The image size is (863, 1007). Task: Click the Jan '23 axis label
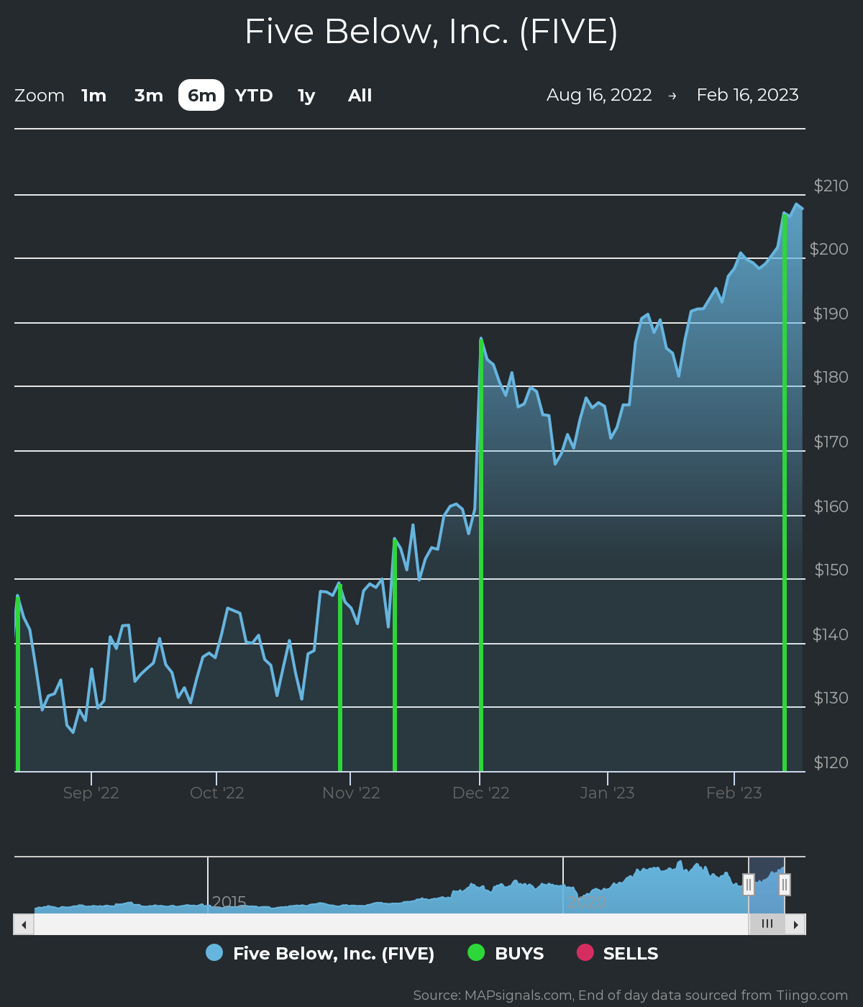(x=608, y=793)
